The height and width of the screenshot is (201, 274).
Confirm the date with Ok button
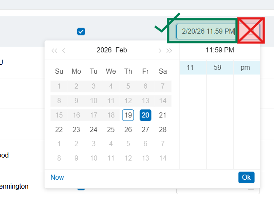pos(246,177)
